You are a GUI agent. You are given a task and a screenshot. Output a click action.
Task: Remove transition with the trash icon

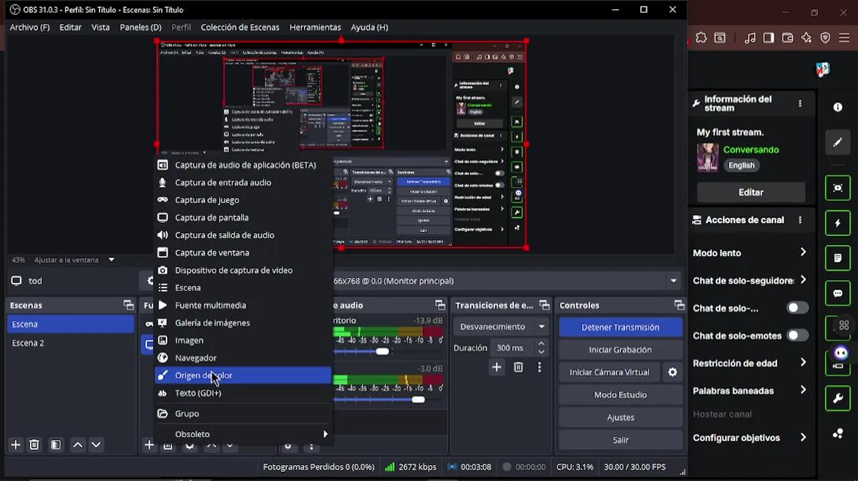tap(518, 367)
